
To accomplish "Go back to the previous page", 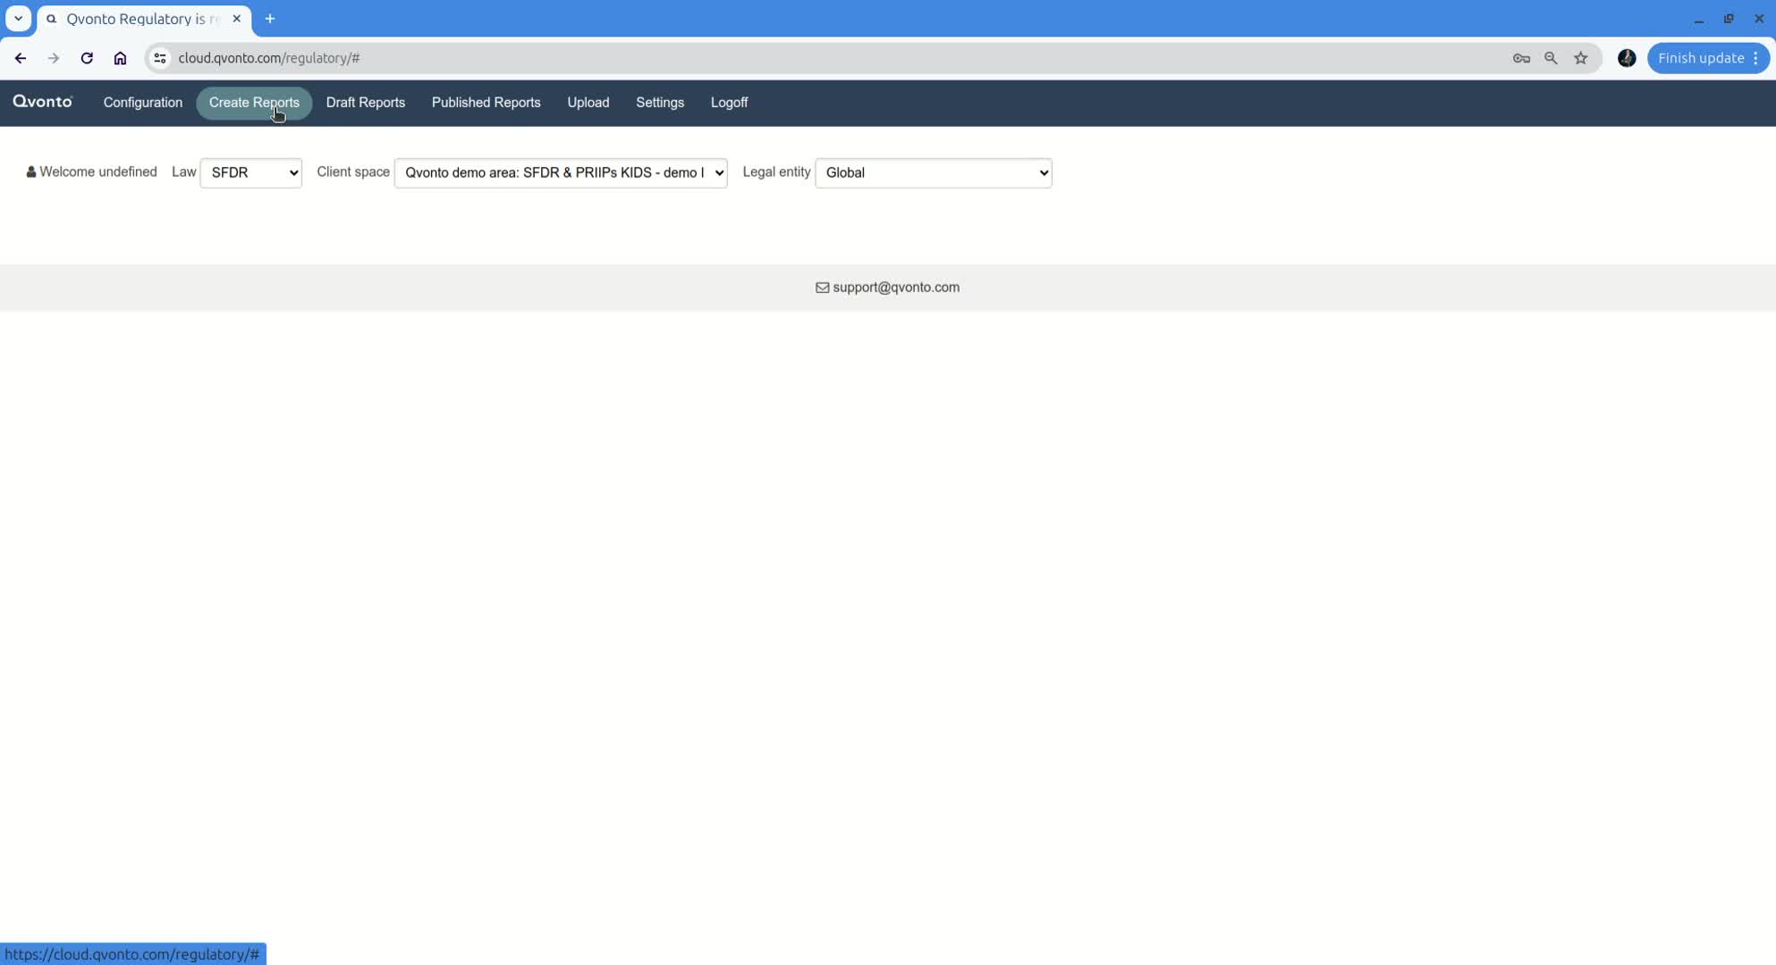I will 21,58.
